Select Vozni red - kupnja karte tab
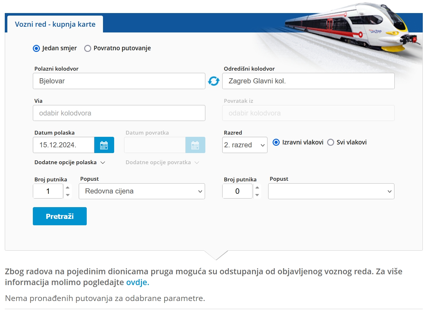The height and width of the screenshot is (315, 433). point(55,24)
